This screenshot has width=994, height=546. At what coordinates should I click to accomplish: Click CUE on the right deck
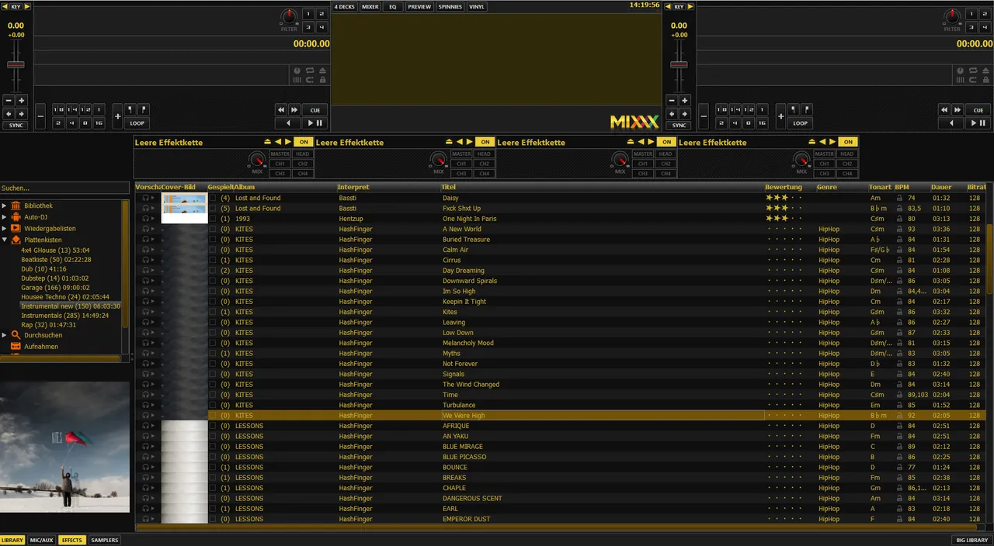click(978, 110)
